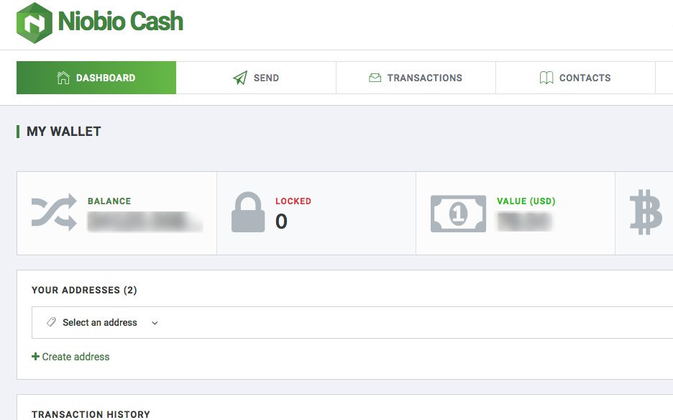Click the tag icon beside Select an address

pos(51,322)
